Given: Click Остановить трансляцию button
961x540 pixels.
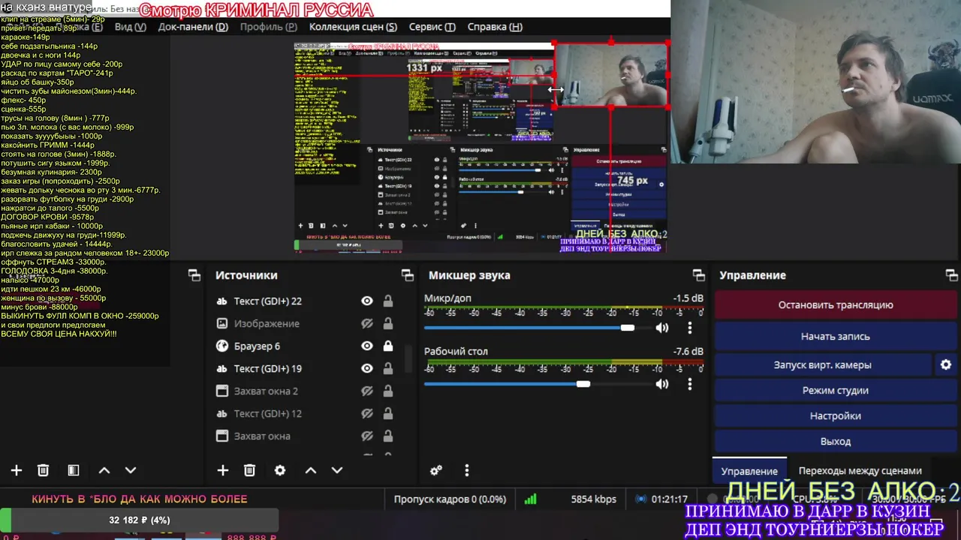Looking at the screenshot, I should coord(836,305).
